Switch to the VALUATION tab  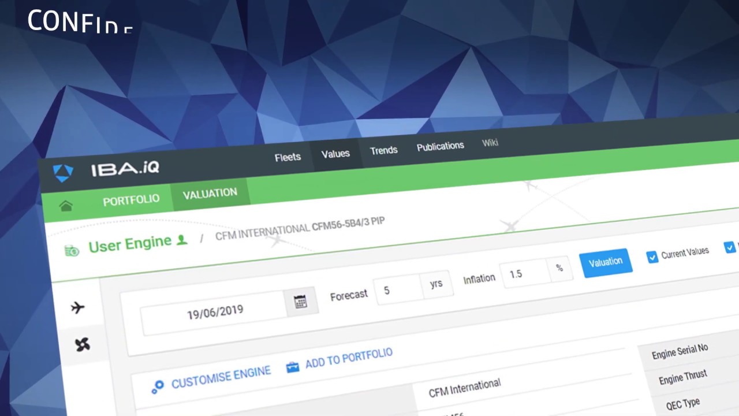tap(210, 194)
